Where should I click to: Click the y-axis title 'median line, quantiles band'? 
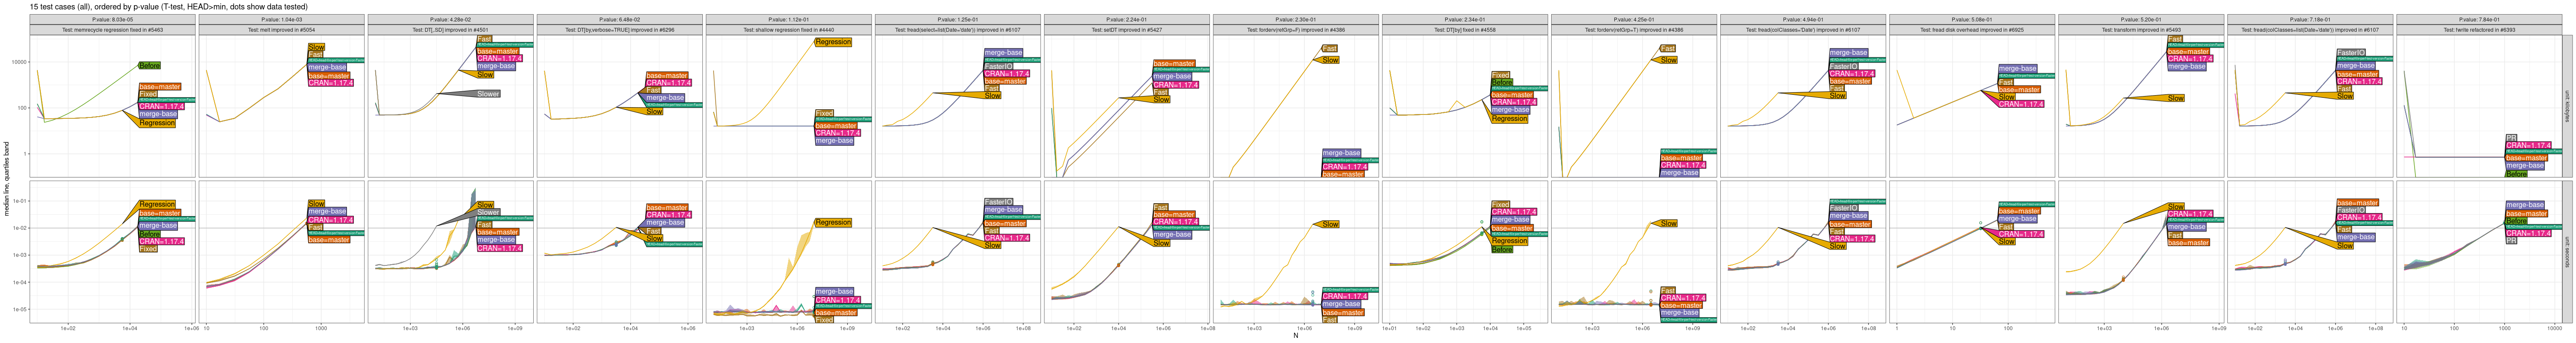6,179
